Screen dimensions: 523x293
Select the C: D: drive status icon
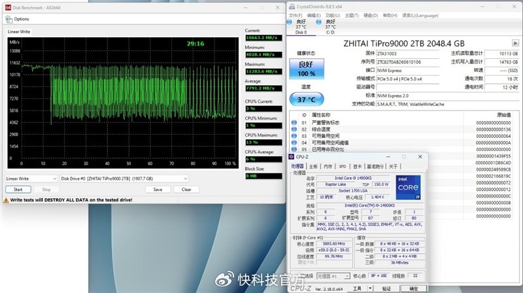pos(318,22)
